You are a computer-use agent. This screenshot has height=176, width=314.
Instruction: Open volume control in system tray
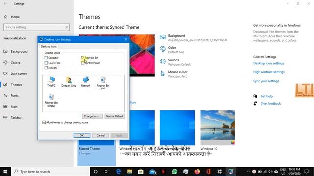coord(270,172)
